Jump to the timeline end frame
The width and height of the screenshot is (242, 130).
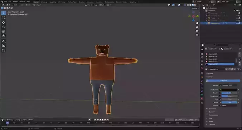point(108,120)
